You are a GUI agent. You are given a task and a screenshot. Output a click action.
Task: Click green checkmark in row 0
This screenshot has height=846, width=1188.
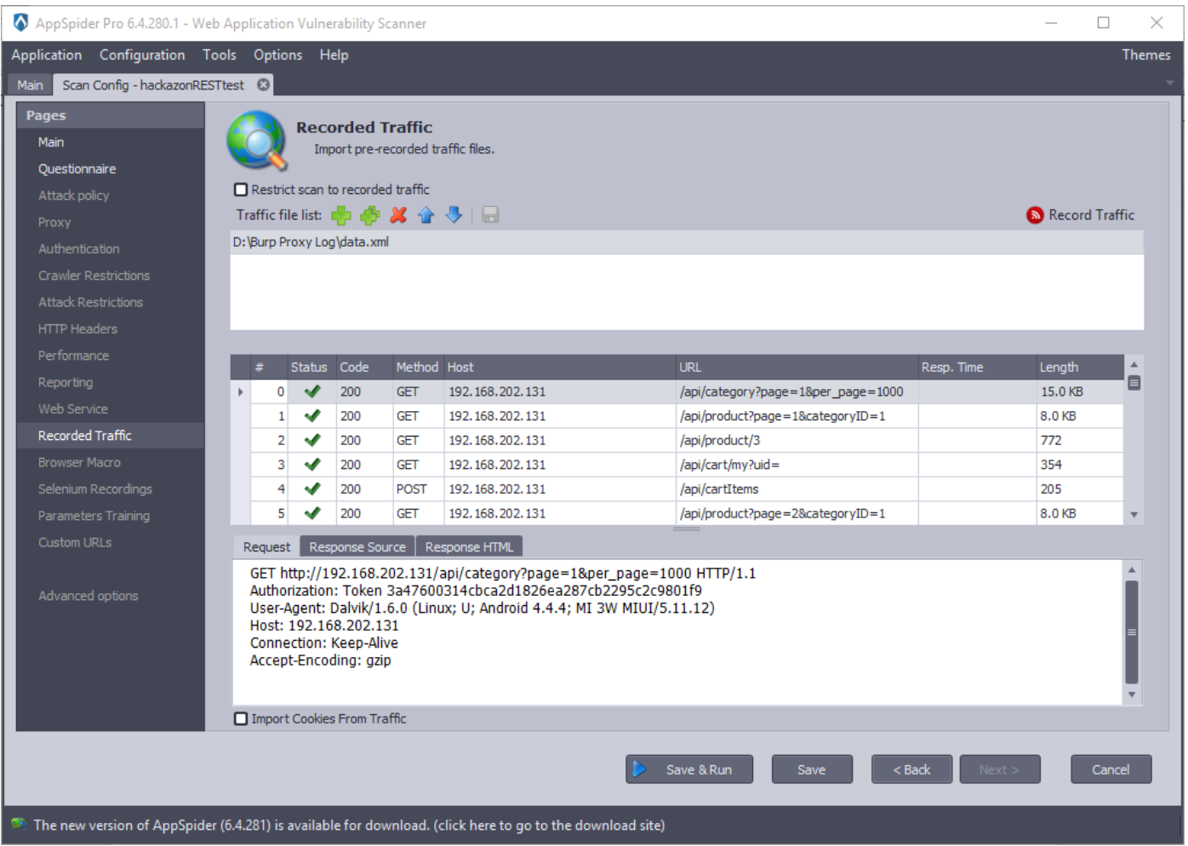312,392
